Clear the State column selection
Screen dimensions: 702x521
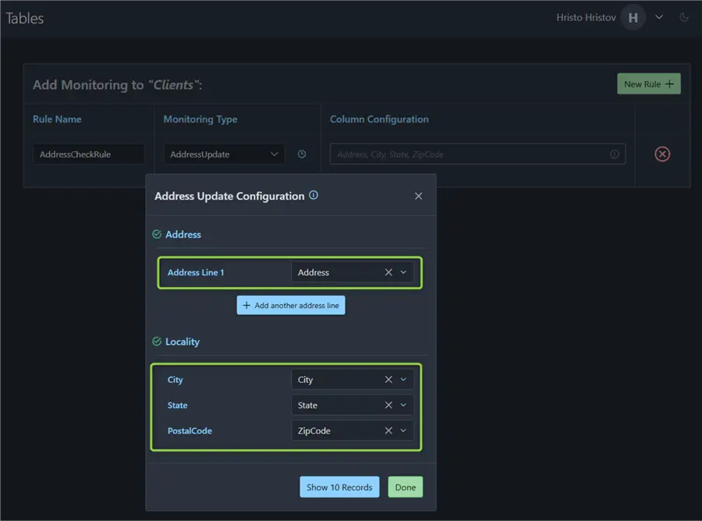tap(388, 405)
